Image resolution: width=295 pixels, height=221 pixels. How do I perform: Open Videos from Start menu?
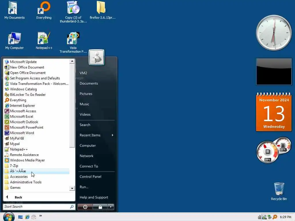[x=85, y=114]
